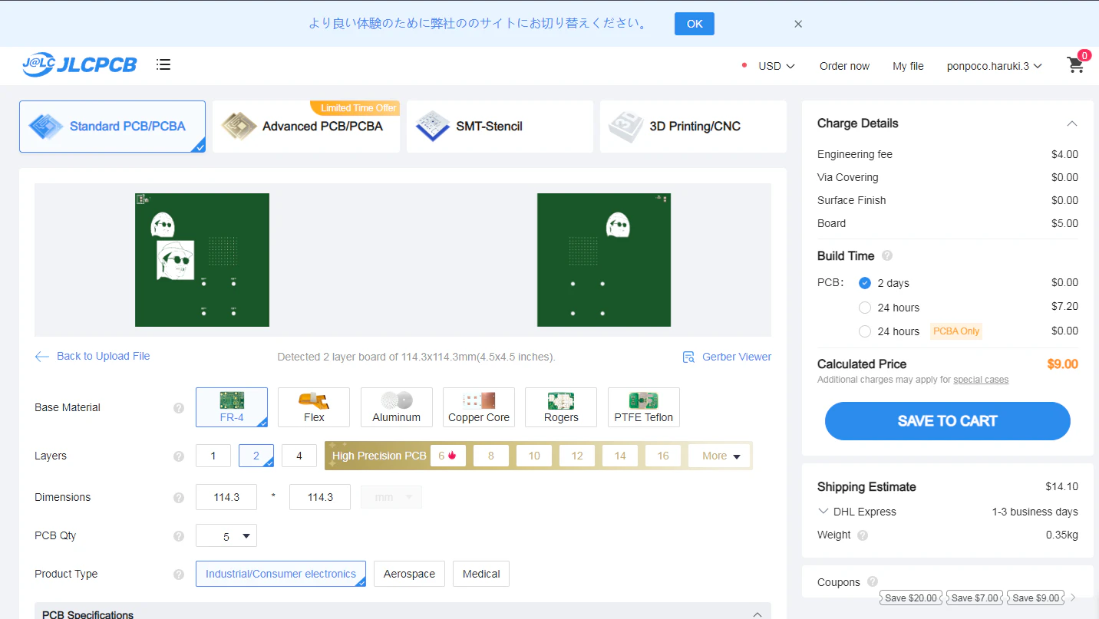Click the help icon next to Product Type

pyautogui.click(x=179, y=575)
